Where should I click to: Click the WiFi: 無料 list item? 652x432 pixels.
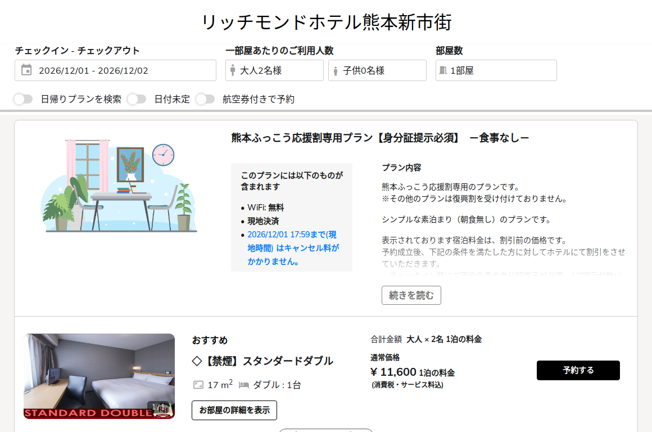pos(265,207)
